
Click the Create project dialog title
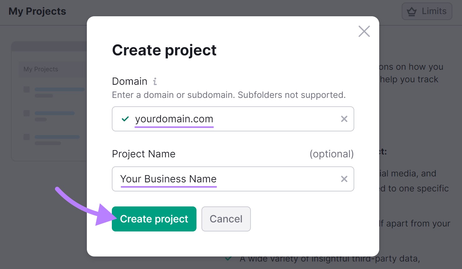point(164,50)
